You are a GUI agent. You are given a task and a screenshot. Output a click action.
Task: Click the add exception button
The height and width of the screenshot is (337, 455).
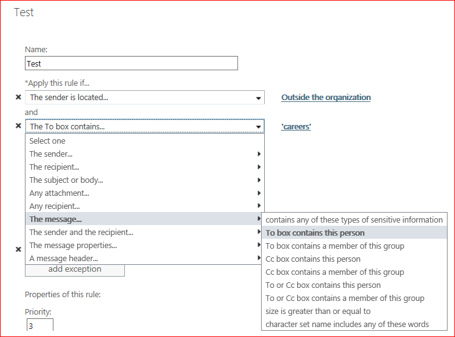[x=75, y=269]
